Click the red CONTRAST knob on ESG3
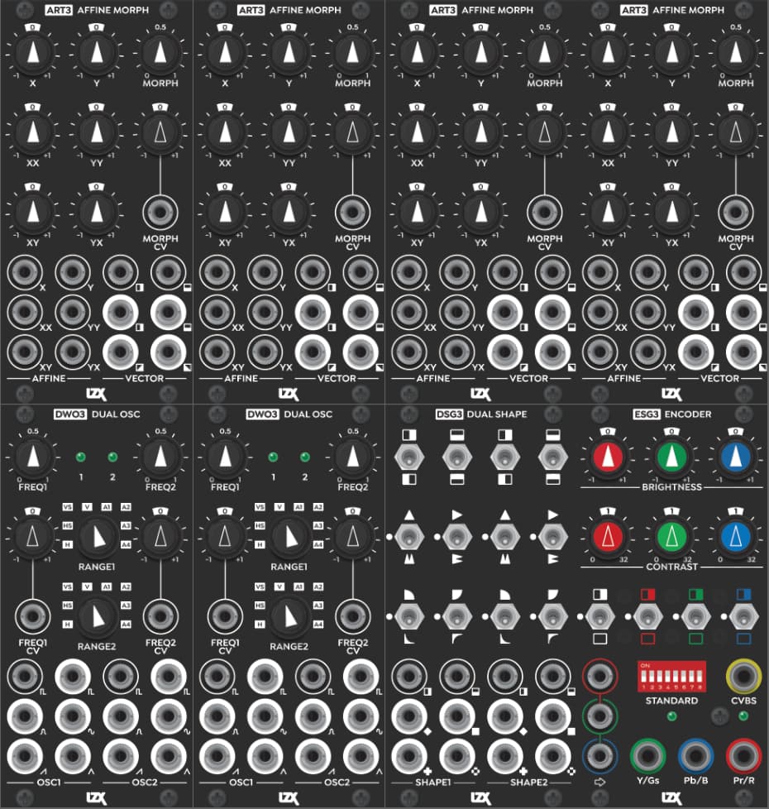 [608, 537]
